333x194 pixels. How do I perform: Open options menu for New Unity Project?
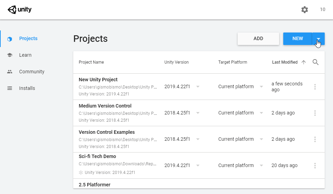[x=315, y=87]
